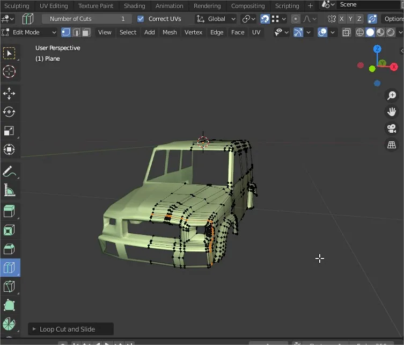The height and width of the screenshot is (345, 404).
Task: Open the Select menu
Action: [x=128, y=33]
